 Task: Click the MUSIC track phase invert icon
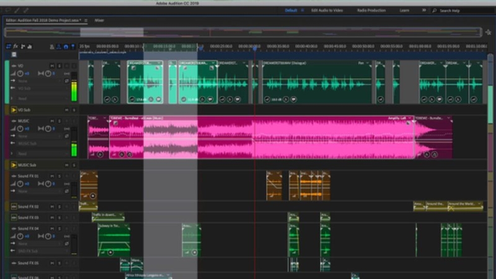pyautogui.click(x=67, y=136)
